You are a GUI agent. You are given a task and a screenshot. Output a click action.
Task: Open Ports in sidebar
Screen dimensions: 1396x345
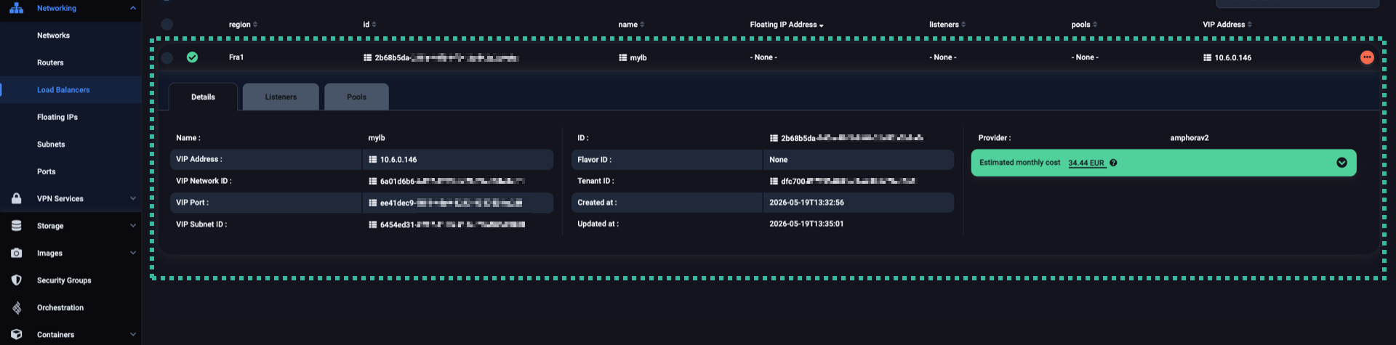[46, 171]
